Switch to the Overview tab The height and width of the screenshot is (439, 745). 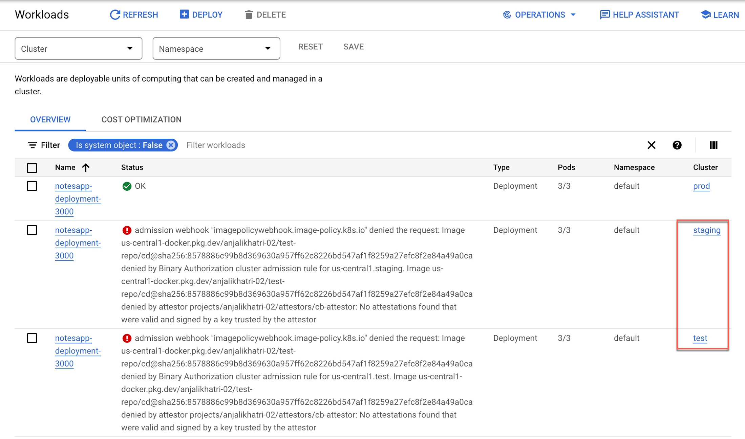tap(50, 120)
